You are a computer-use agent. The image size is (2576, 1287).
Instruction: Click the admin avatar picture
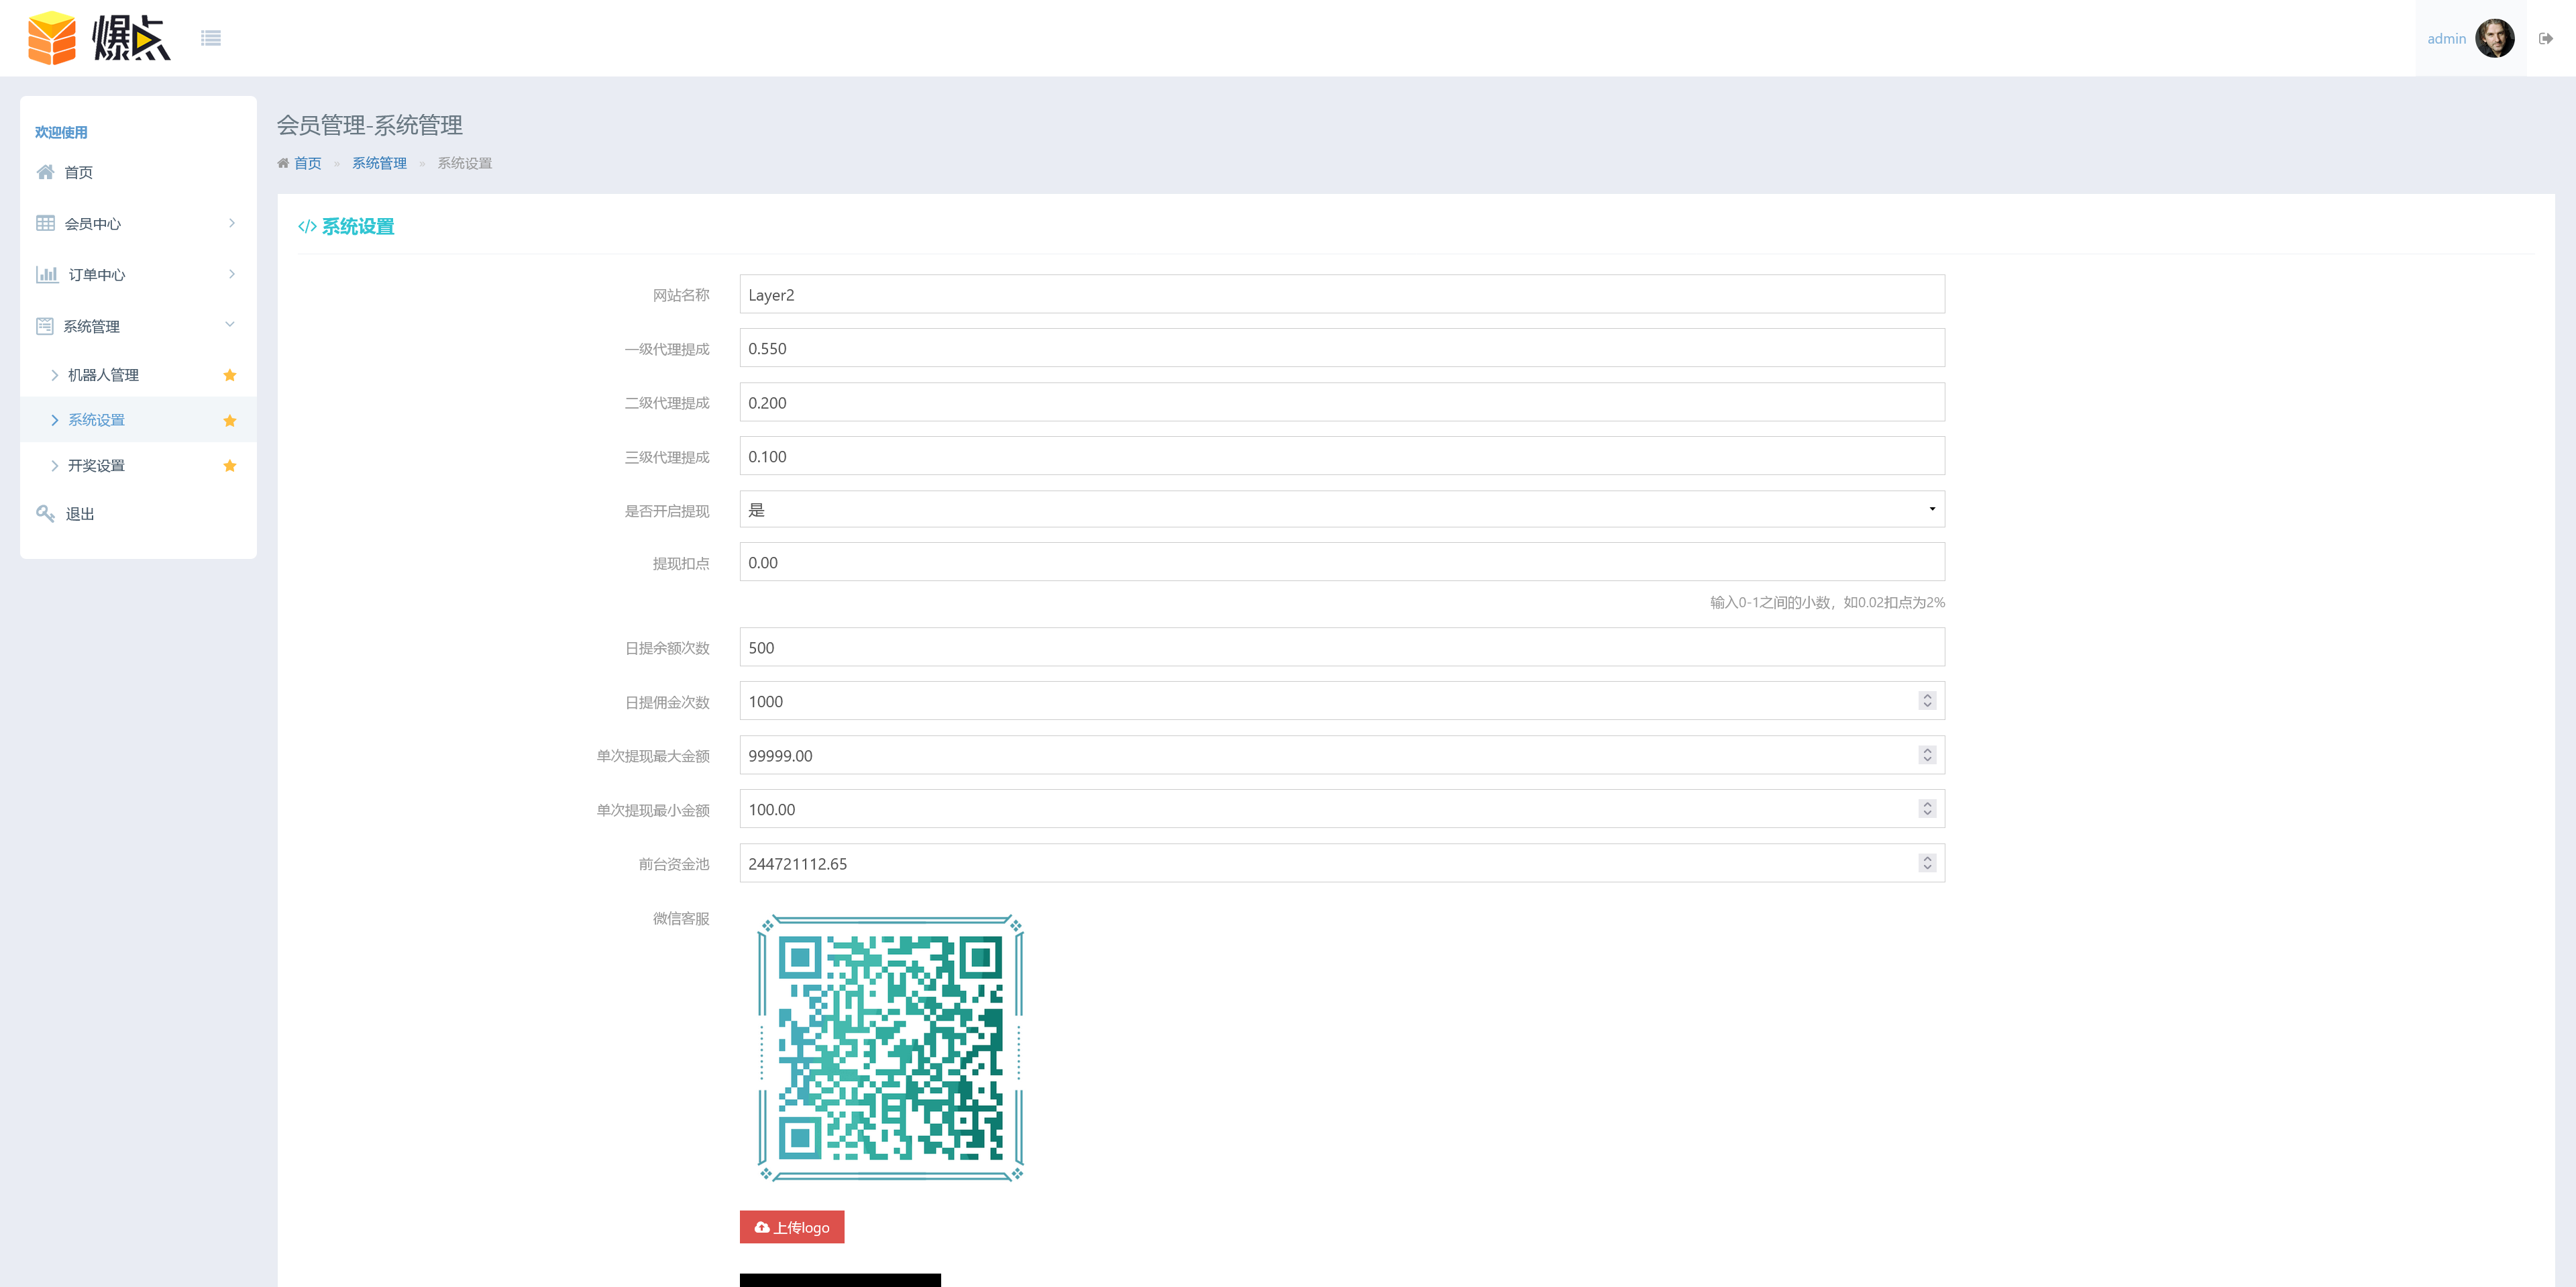click(2494, 38)
